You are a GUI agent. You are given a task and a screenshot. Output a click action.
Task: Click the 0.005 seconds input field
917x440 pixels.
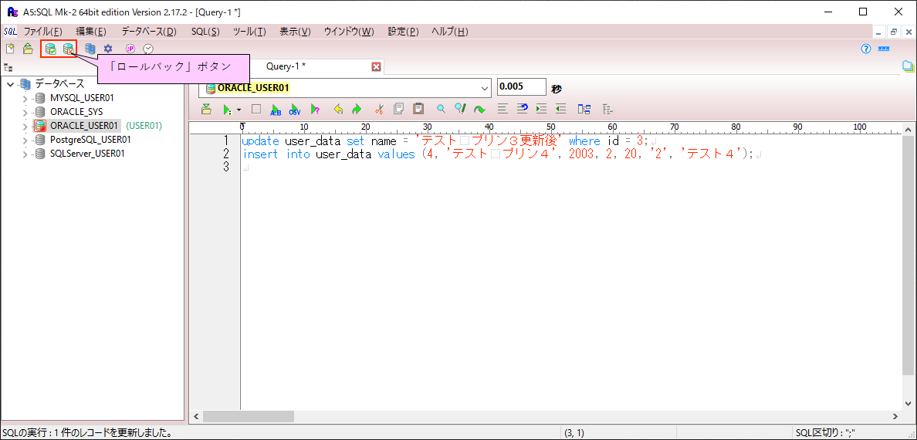(522, 86)
